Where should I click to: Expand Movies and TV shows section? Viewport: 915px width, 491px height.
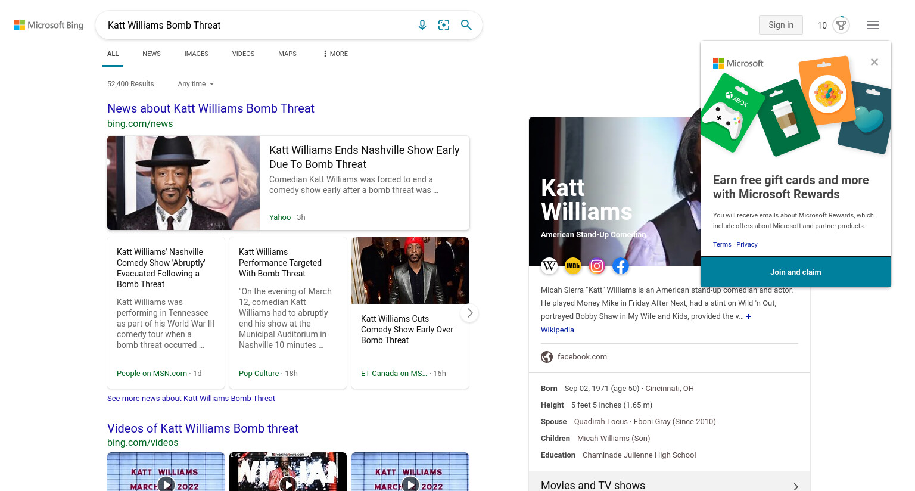pyautogui.click(x=670, y=485)
